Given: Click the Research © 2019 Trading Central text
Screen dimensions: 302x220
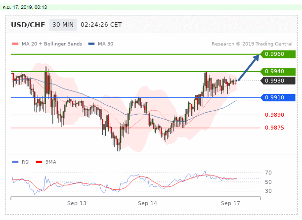Looking at the screenshot, I should click(x=252, y=44).
